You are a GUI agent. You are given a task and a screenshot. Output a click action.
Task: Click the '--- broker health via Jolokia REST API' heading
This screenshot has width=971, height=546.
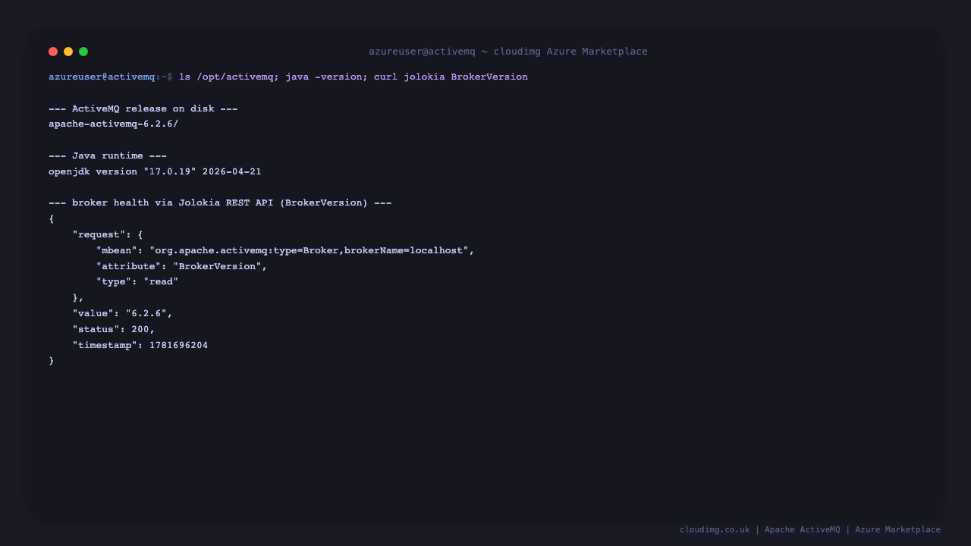pos(220,203)
